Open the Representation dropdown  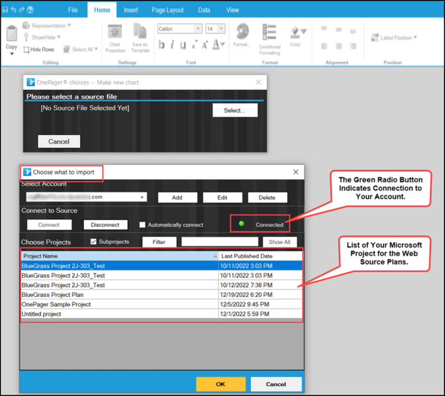(46, 26)
